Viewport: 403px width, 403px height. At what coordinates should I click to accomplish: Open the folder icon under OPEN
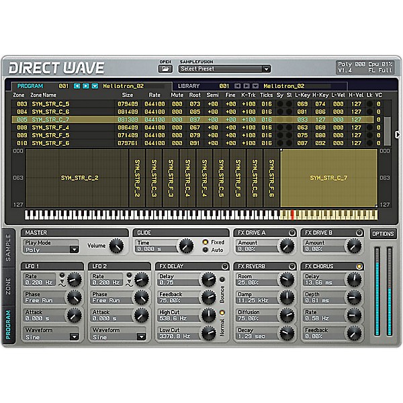click(x=165, y=69)
